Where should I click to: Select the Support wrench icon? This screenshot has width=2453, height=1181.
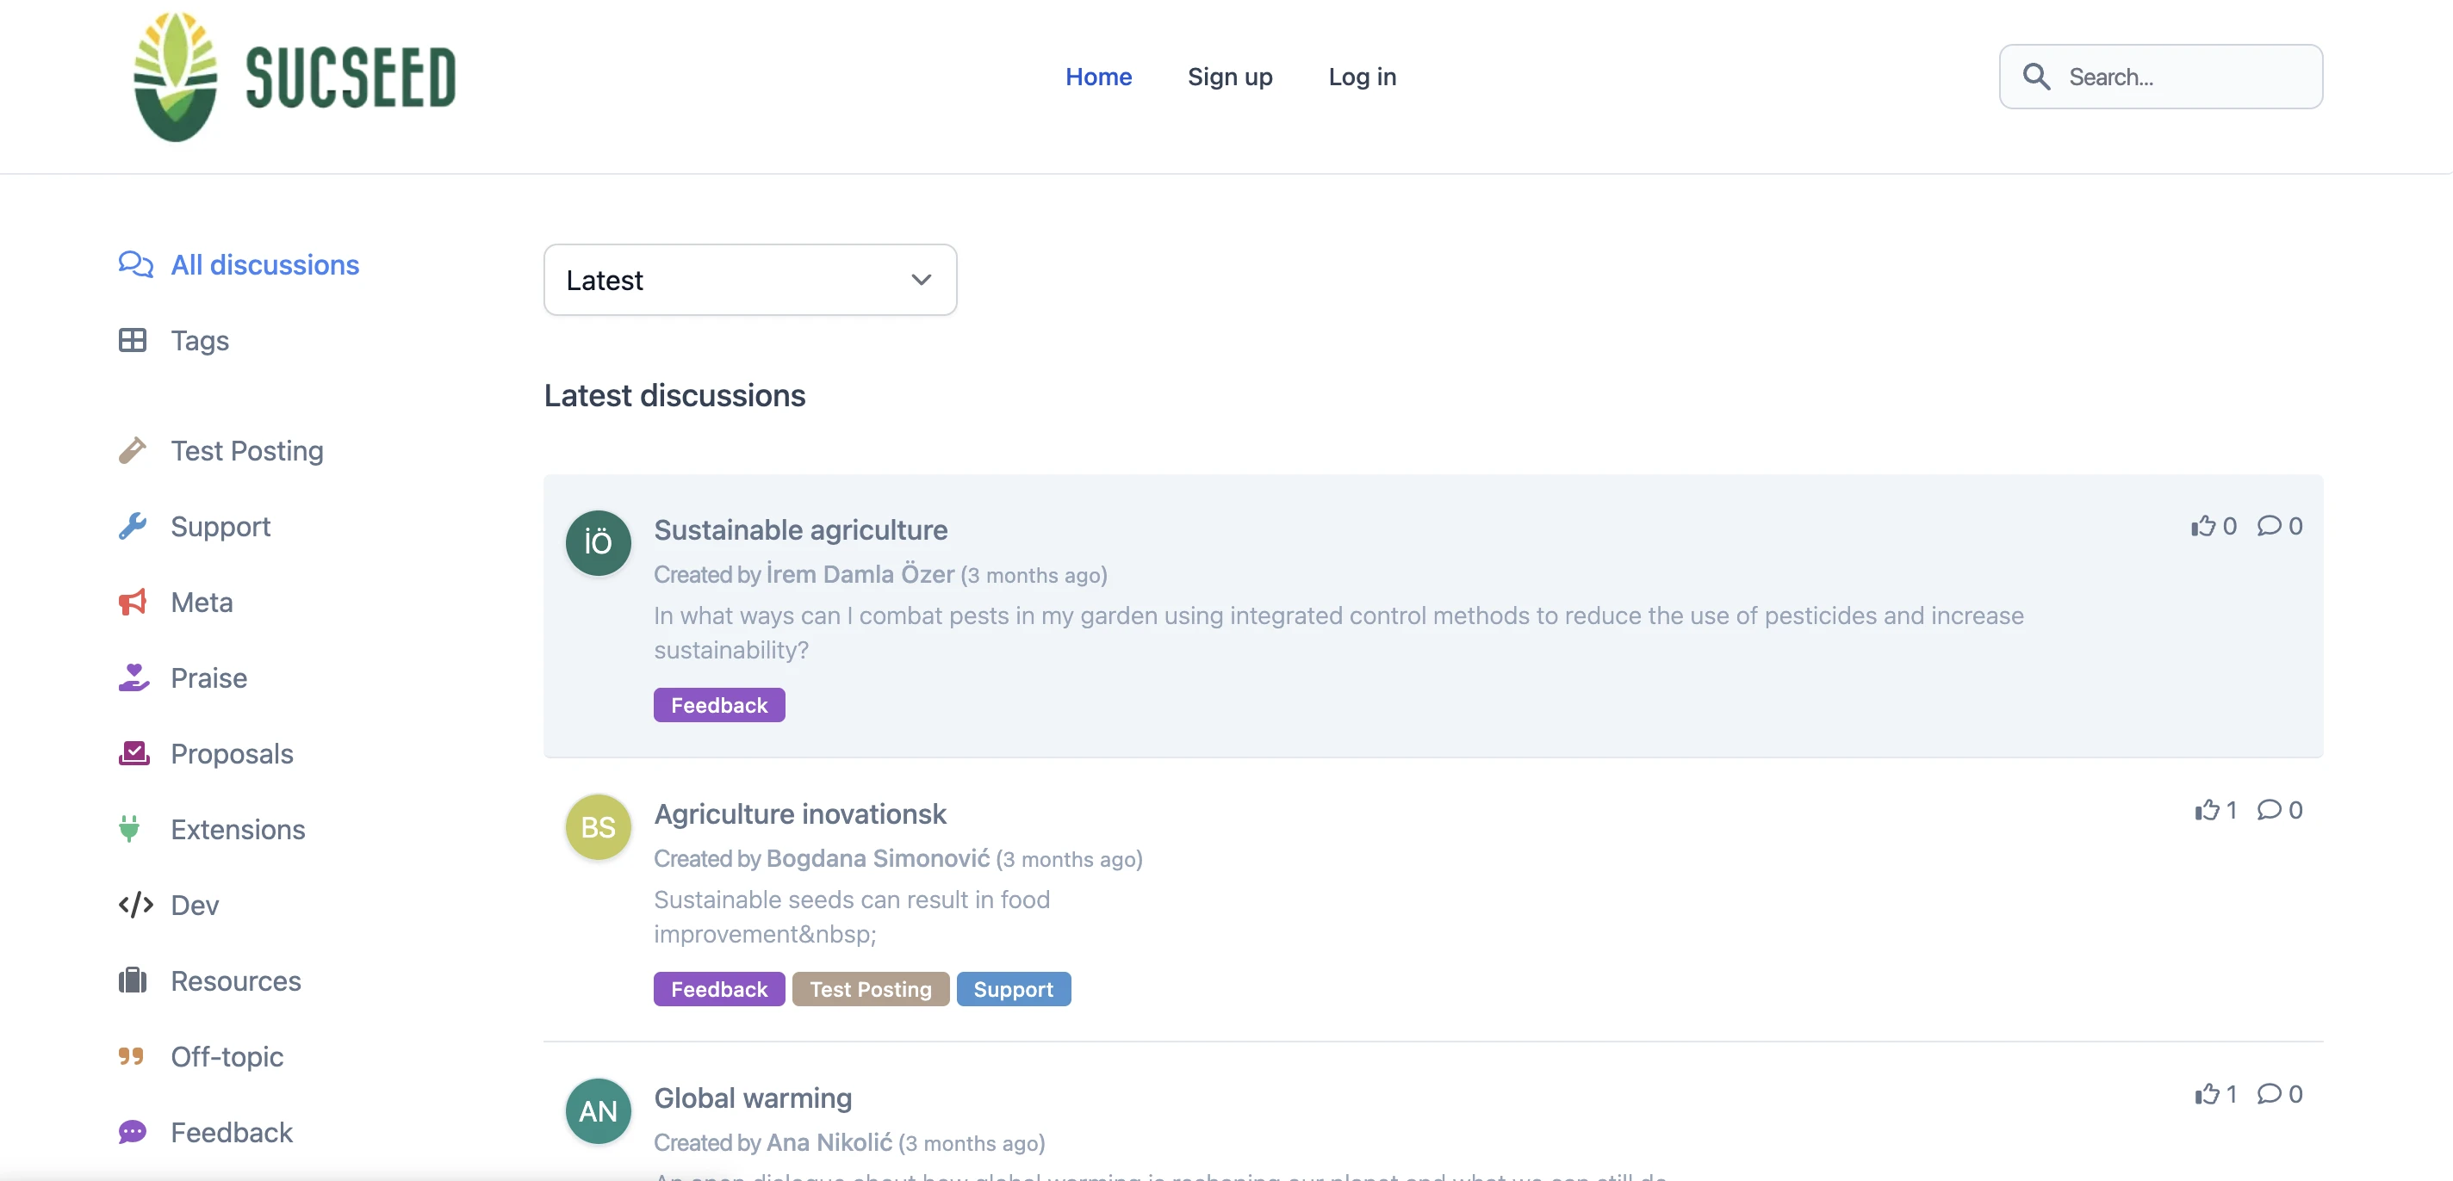[134, 525]
